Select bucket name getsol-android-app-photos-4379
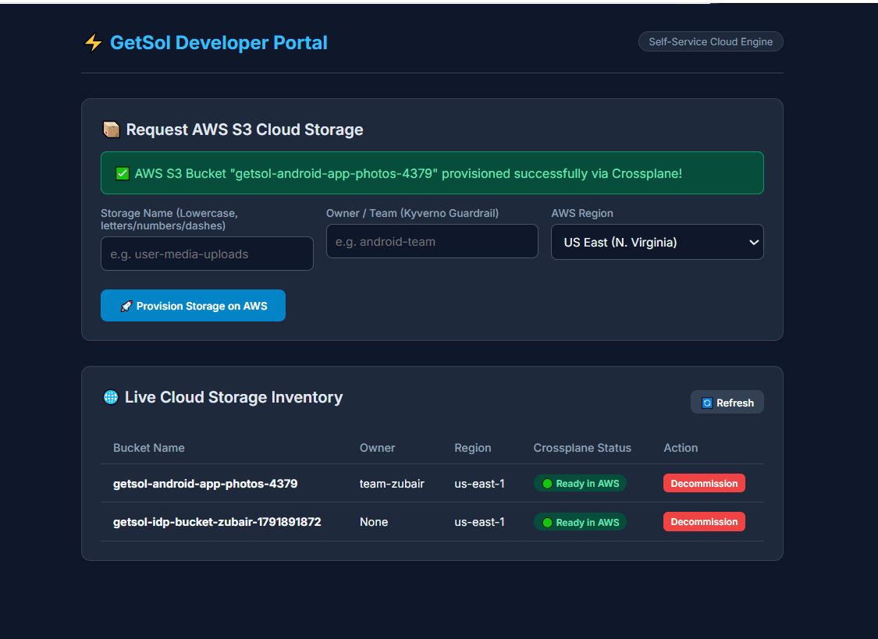Viewport: 878px width, 639px height. point(205,484)
